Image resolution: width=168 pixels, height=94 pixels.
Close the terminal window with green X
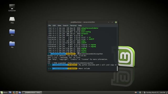pos(116,22)
